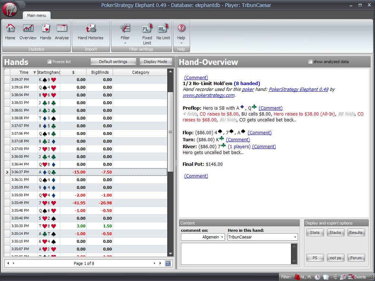375x281 pixels.
Task: Select the 3:39:37 PM hand row
Action: tap(89, 80)
